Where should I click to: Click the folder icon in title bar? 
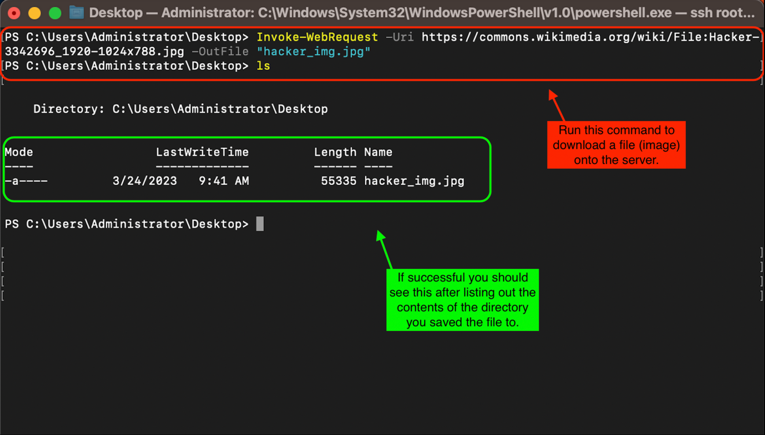76,13
